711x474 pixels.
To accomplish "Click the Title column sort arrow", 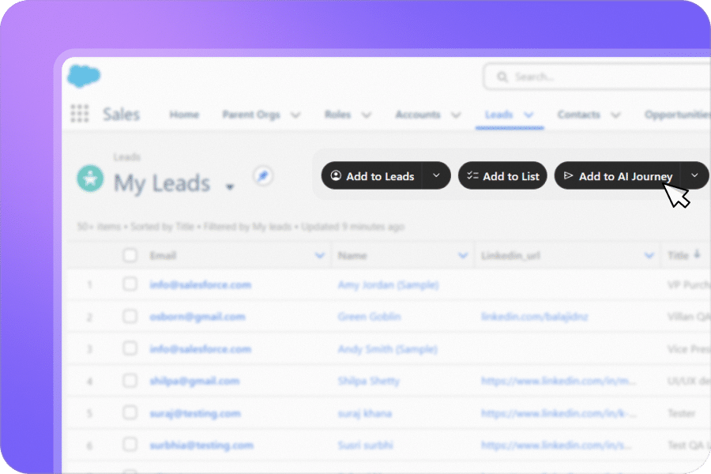I will (697, 254).
